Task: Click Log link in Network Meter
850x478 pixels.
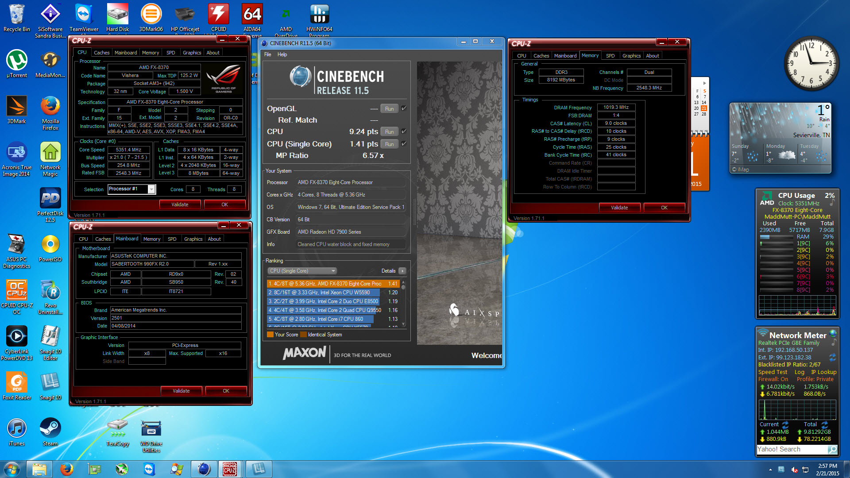Action: [x=799, y=372]
